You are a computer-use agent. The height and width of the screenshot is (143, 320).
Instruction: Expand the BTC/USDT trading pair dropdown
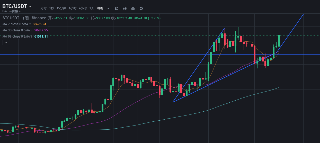(x=30, y=6)
